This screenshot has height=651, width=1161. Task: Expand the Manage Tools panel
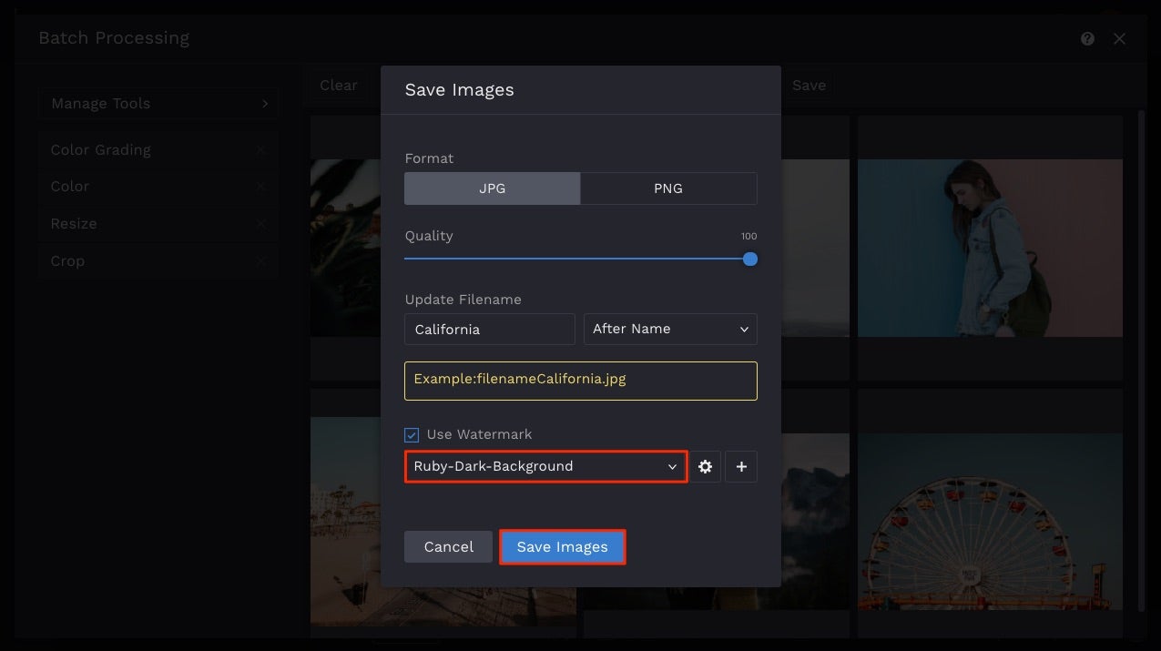[158, 104]
